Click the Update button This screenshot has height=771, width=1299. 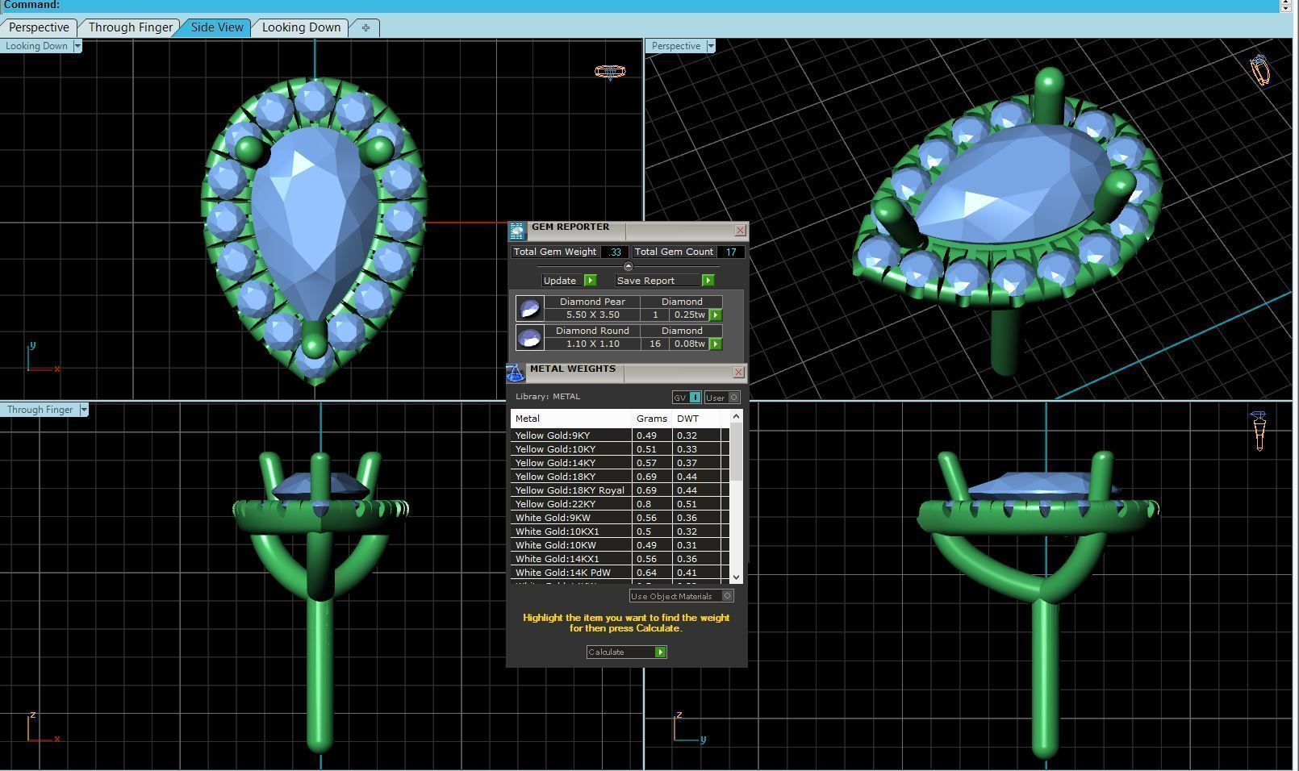click(x=570, y=281)
